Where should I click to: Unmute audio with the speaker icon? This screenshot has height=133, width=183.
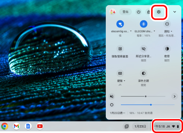[112, 96]
